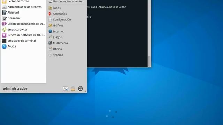Click the power log-out icon
The image size is (223, 125).
point(80,89)
